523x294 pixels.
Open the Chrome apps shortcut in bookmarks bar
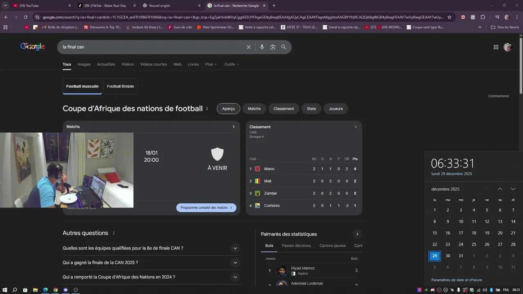pos(5,27)
